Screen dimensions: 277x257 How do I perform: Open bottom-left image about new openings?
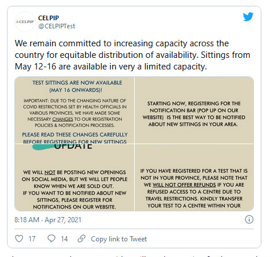tap(75, 177)
